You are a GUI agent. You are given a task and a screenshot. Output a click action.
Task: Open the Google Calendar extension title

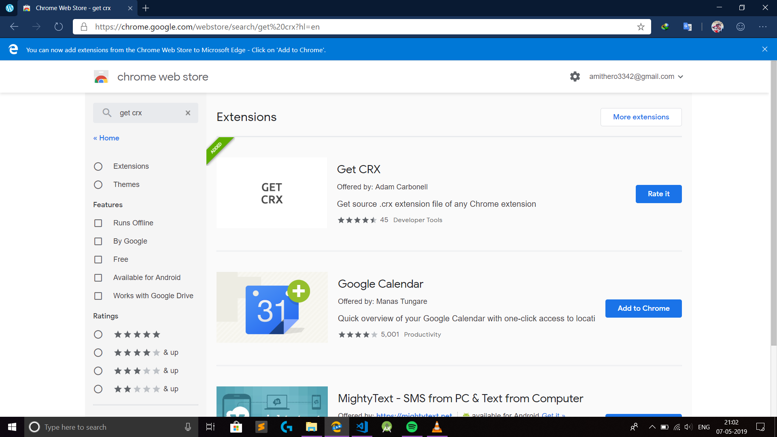tap(380, 284)
